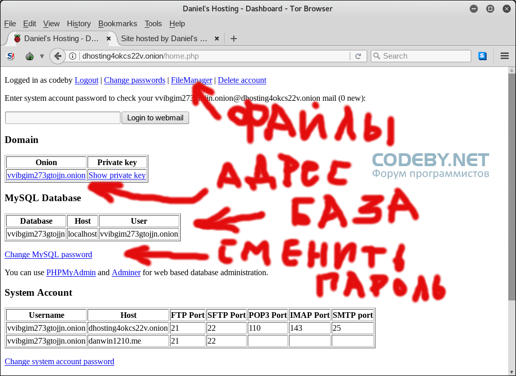The height and width of the screenshot is (376, 516).
Task: Click SMTP port value '25'
Action: [x=352, y=328]
